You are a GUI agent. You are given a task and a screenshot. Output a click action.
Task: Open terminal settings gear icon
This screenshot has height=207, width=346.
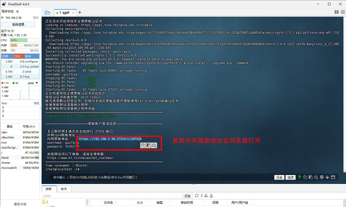click(322, 177)
